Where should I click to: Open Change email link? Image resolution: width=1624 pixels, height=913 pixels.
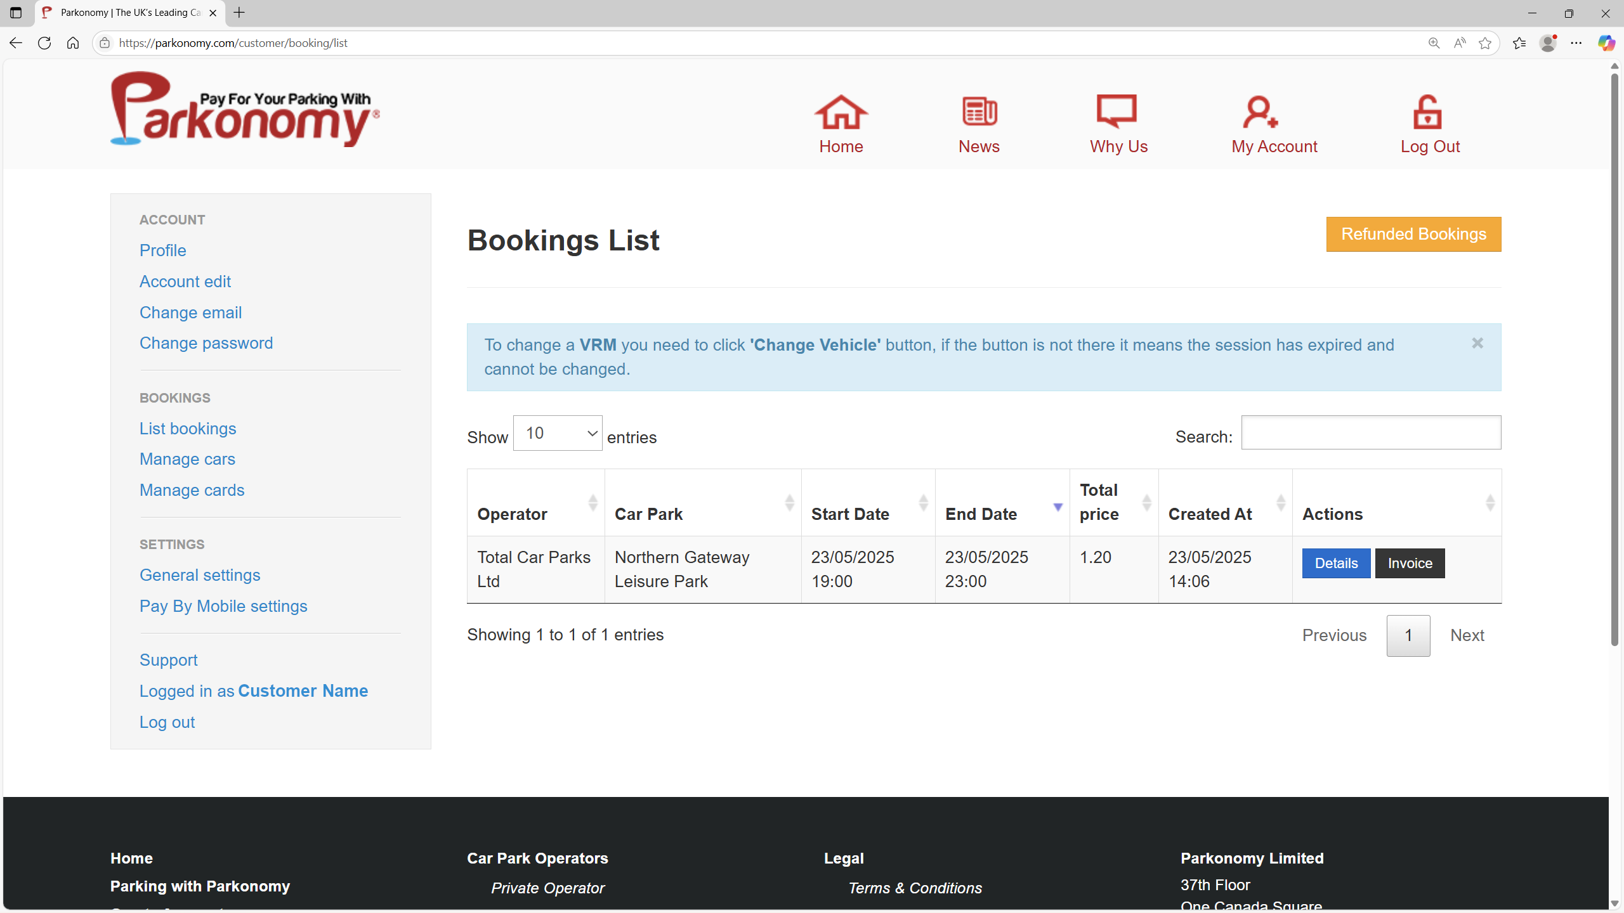190,313
